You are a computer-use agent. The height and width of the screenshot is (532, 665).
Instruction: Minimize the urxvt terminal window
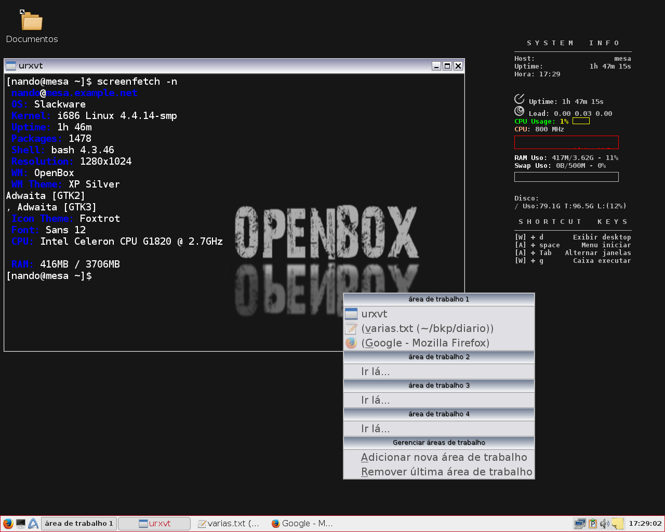[x=436, y=66]
